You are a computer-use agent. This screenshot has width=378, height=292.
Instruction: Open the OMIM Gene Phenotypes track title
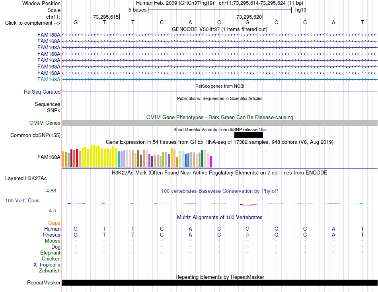click(x=220, y=117)
